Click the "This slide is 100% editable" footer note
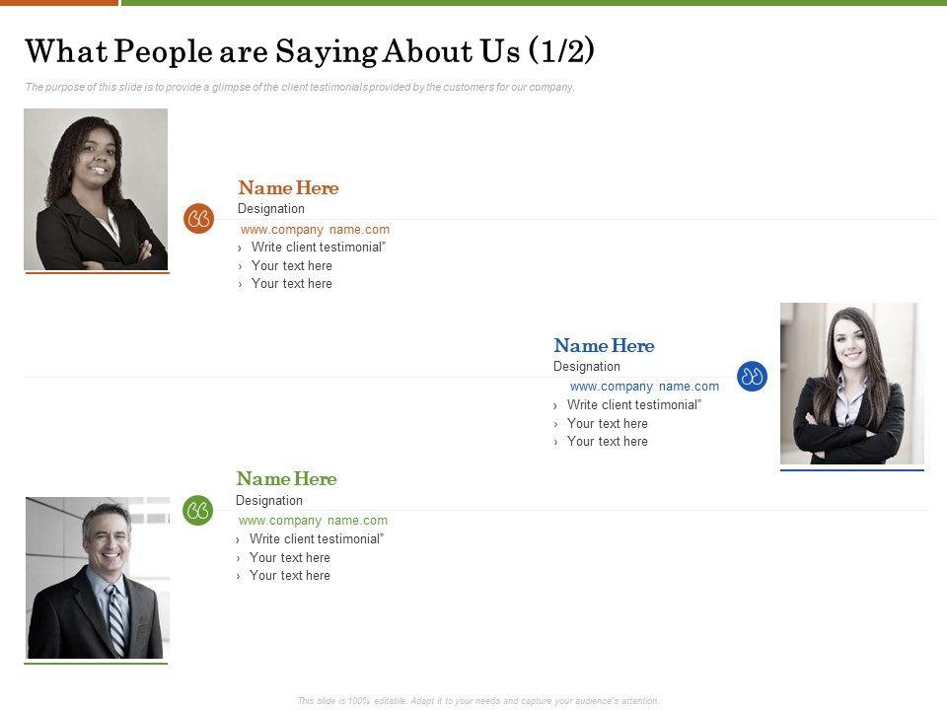The height and width of the screenshot is (710, 947). click(x=477, y=700)
